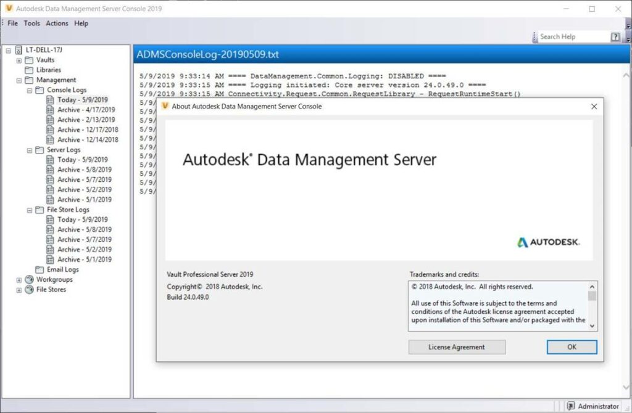The height and width of the screenshot is (413, 632).
Task: Select Archive - 5/7/2019 under Server Logs
Action: tap(84, 180)
